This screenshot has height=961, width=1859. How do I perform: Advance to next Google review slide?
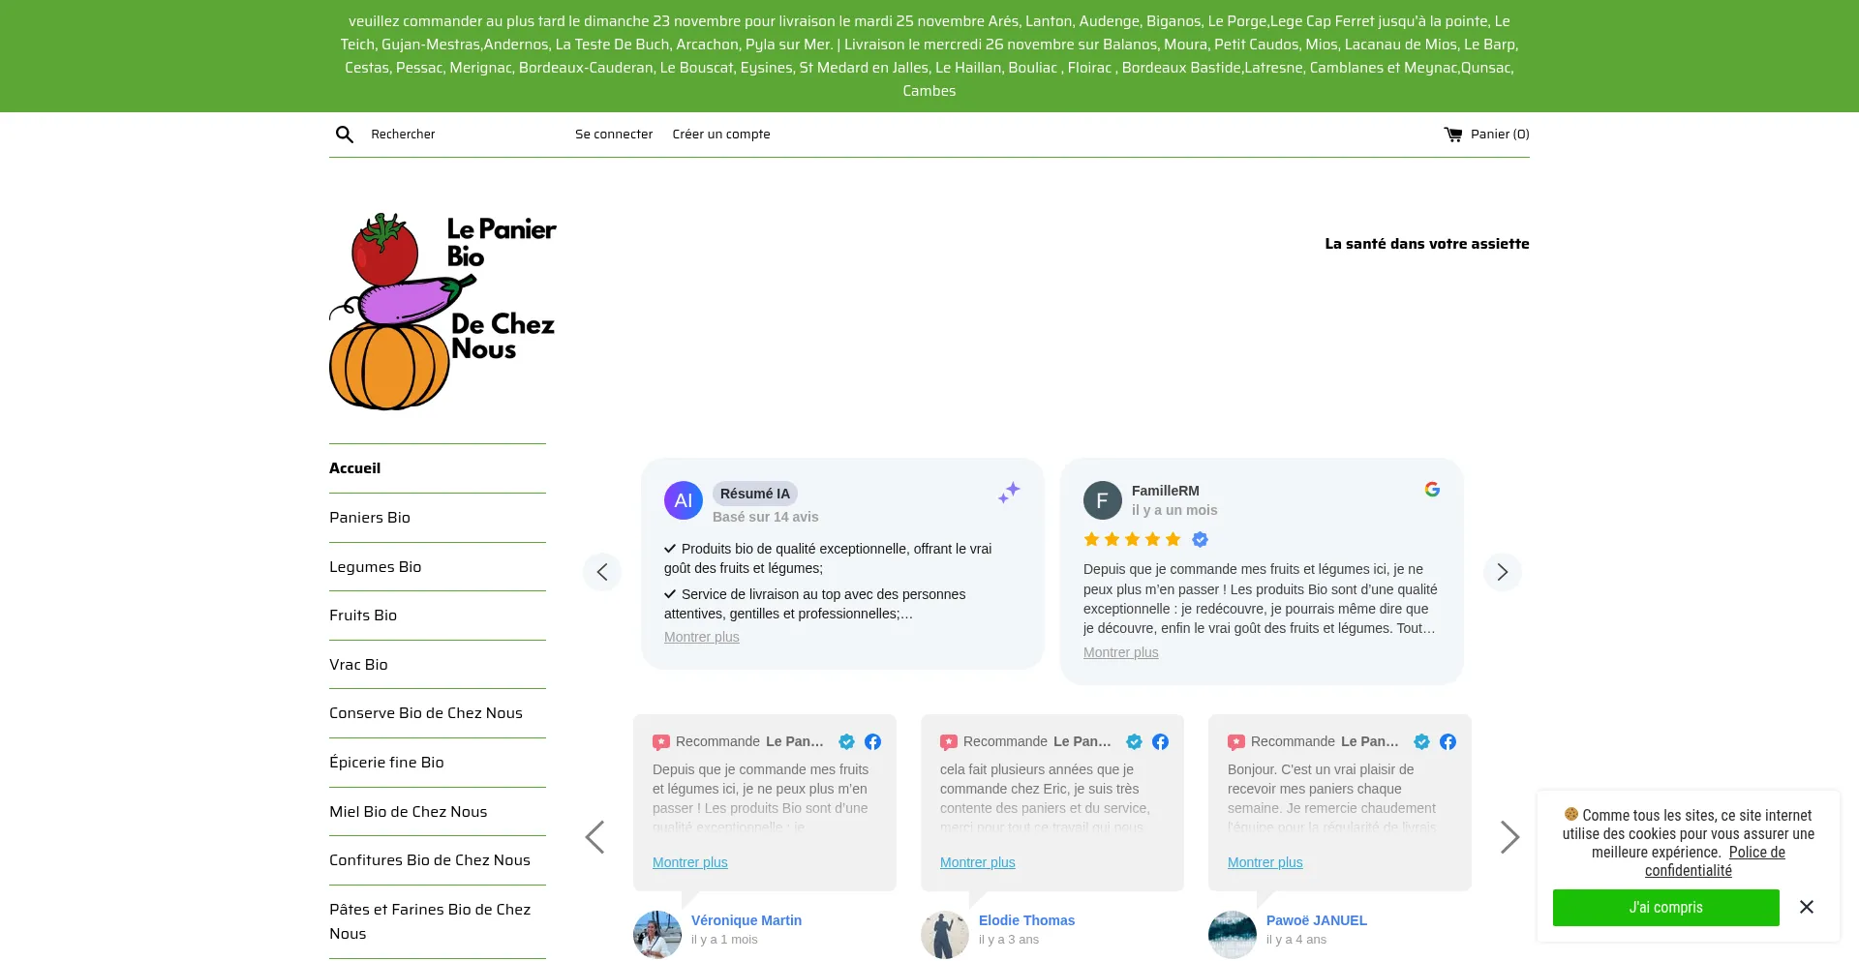coord(1502,572)
